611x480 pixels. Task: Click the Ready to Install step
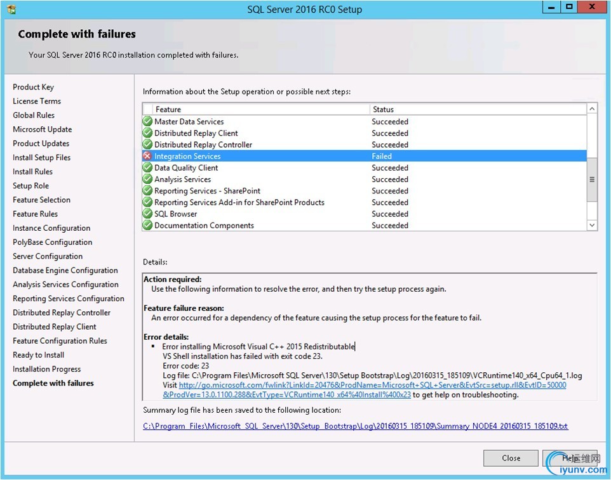click(38, 354)
